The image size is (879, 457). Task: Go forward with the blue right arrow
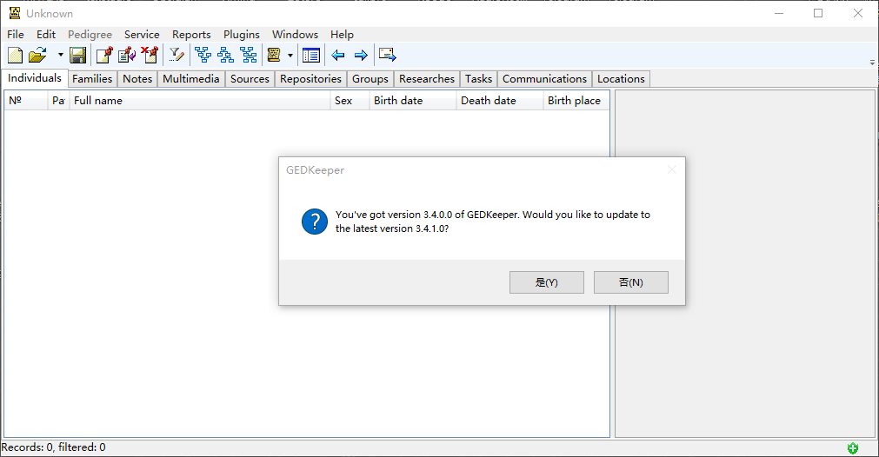pos(361,55)
